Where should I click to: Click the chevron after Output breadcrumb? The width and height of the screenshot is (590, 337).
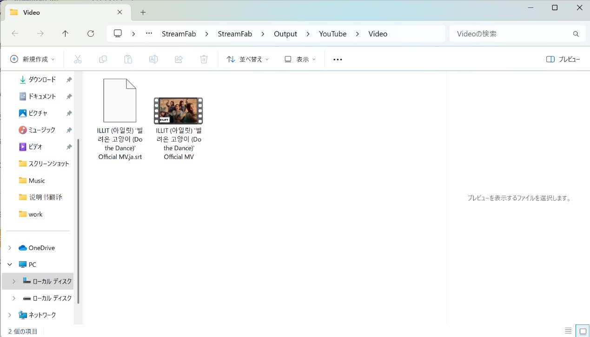(x=308, y=33)
